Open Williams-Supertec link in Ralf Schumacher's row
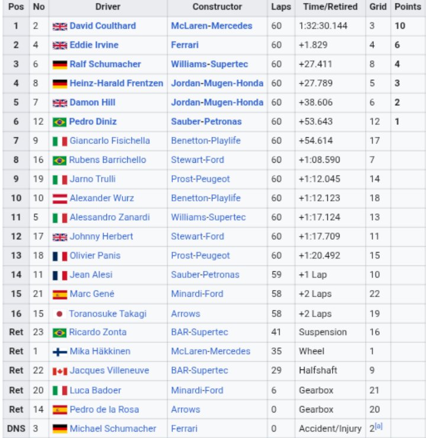Viewport: 426px width, 438px height. click(x=209, y=65)
